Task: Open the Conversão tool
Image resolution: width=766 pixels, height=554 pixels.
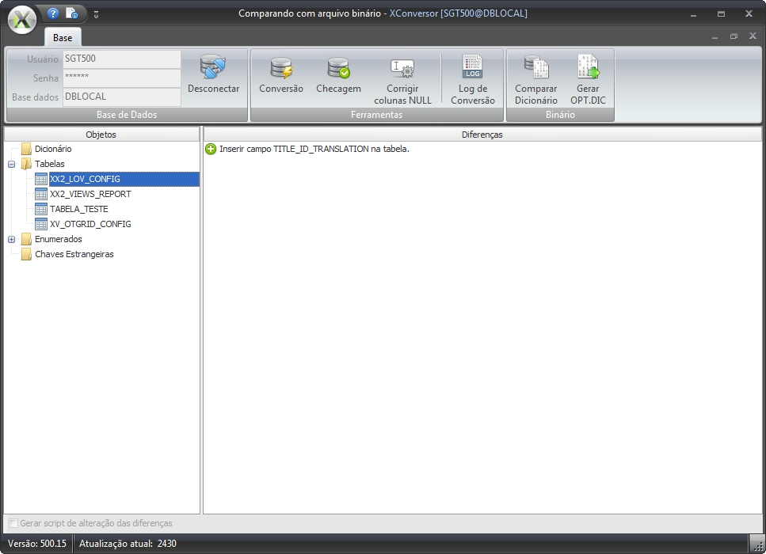Action: coord(280,69)
